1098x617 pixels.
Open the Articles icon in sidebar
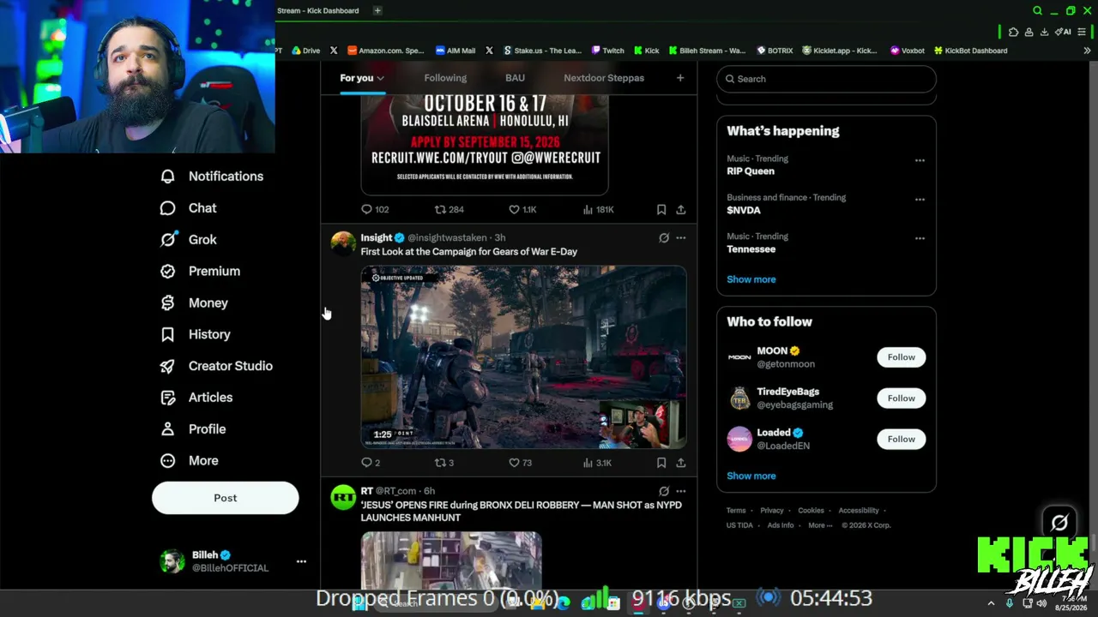click(168, 398)
